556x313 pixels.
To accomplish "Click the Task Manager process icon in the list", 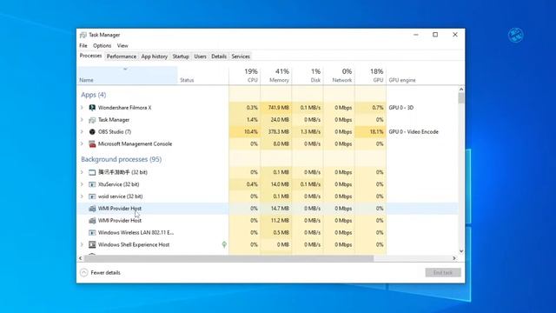I will point(92,120).
